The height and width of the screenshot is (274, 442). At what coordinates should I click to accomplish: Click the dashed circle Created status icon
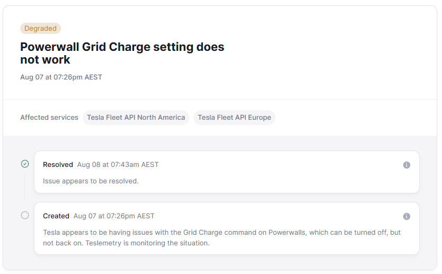(x=25, y=215)
